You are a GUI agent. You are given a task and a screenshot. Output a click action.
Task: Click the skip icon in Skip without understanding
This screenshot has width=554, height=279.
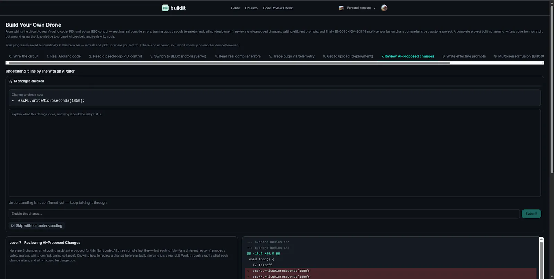pos(13,226)
